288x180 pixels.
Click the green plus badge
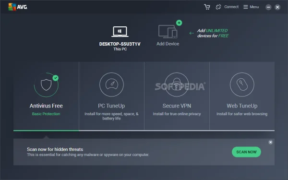point(179,23)
